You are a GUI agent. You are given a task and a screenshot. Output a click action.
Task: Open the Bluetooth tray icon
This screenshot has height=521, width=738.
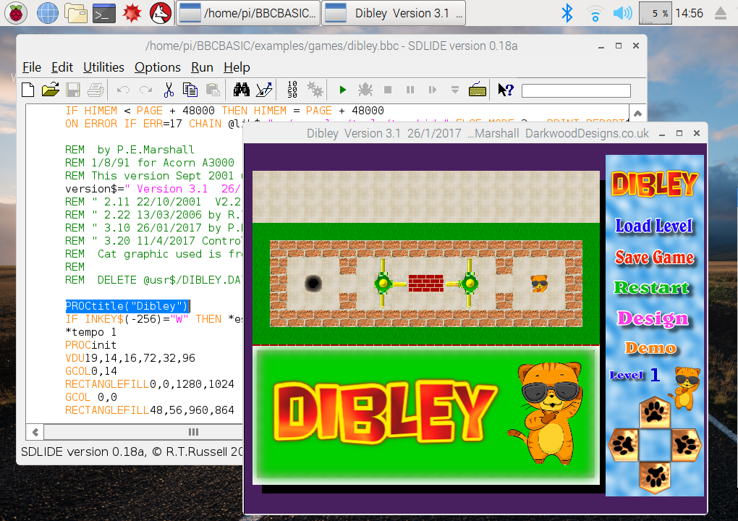568,12
